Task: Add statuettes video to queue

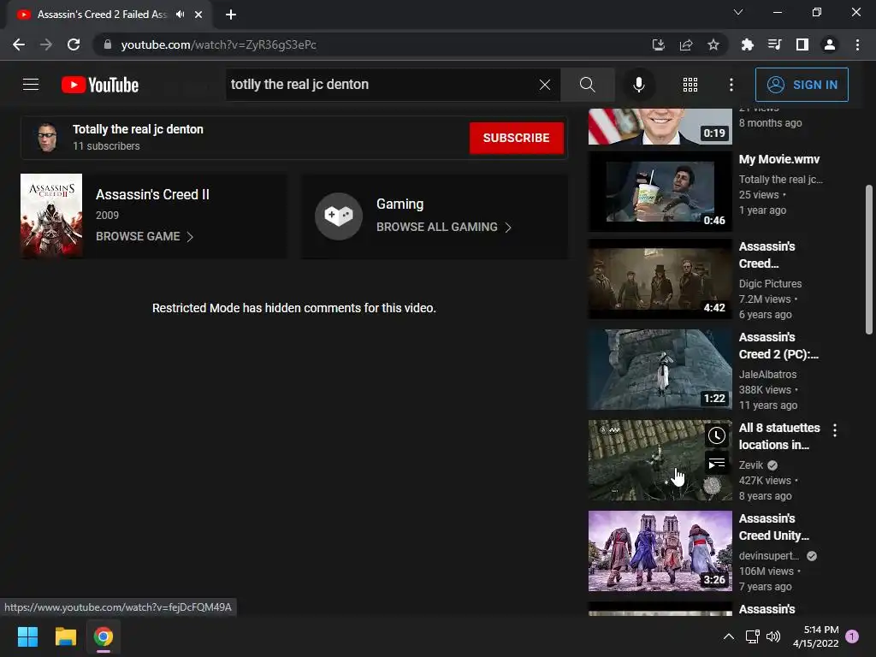Action: coord(717,463)
